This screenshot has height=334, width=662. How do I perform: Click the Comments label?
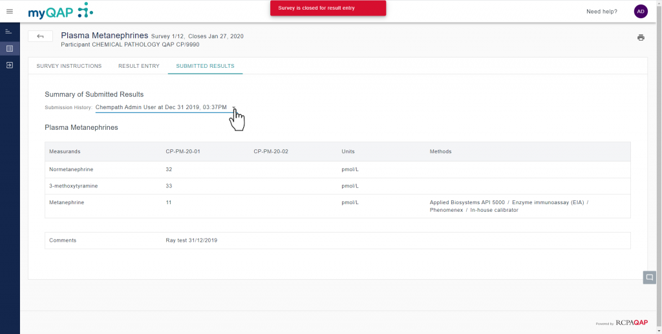(x=63, y=240)
